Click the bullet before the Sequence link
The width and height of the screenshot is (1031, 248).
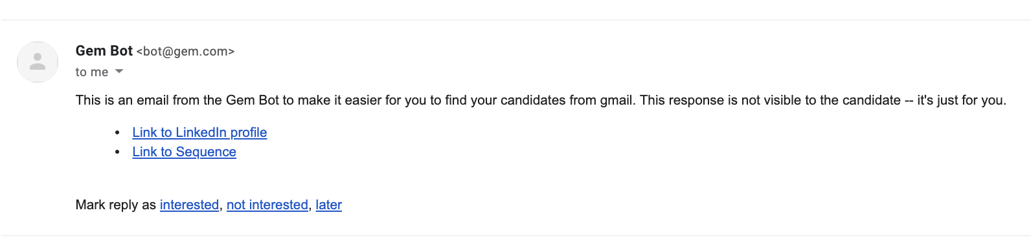117,152
